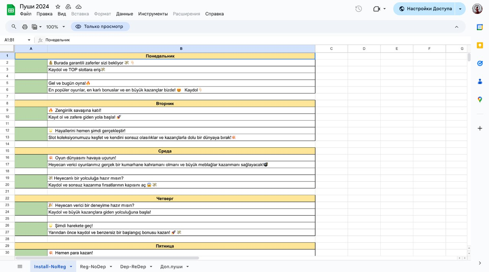The height and width of the screenshot is (272, 489).
Task: Select row 8 header
Action: click(x=7, y=103)
